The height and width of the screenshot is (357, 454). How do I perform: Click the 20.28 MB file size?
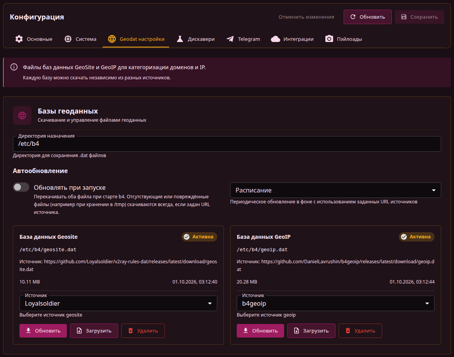tap(247, 282)
